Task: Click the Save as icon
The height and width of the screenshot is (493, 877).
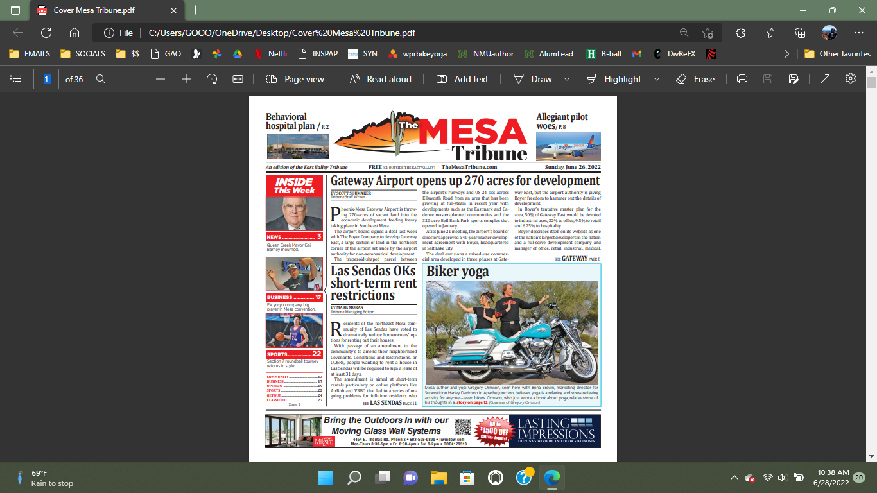Action: 794,79
